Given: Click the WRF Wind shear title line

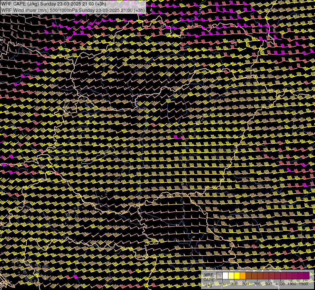Looking at the screenshot, I should point(73,10).
